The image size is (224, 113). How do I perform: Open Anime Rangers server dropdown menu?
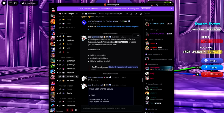(68, 14)
